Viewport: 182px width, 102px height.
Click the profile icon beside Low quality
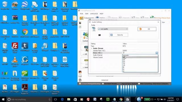tap(94, 29)
